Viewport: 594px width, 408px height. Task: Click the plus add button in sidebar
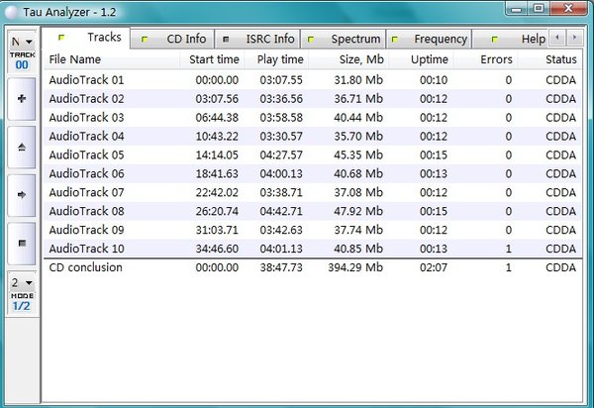22,99
